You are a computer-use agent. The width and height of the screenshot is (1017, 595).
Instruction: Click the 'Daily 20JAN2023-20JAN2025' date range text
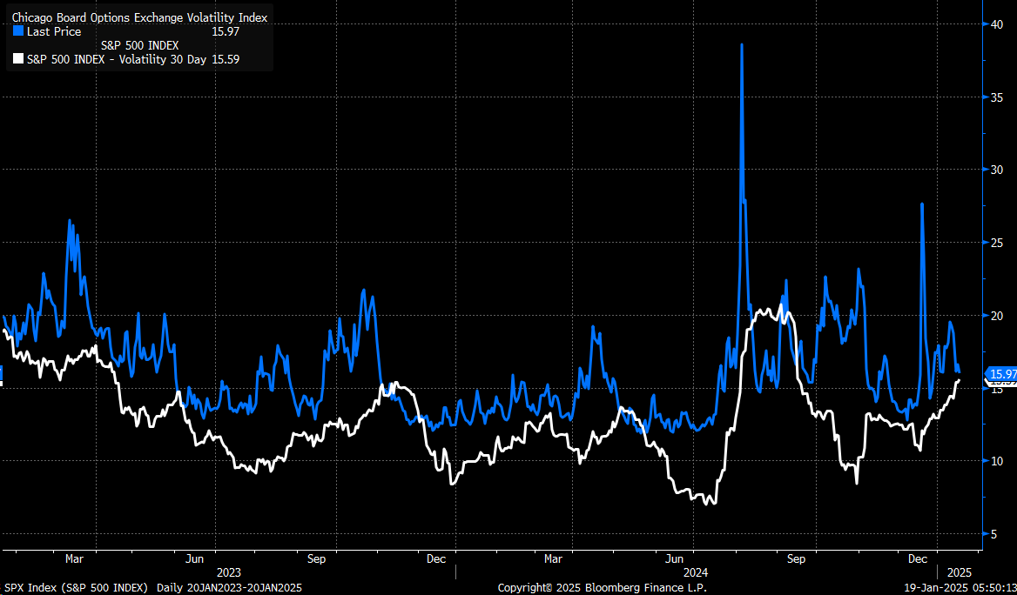[x=229, y=588]
